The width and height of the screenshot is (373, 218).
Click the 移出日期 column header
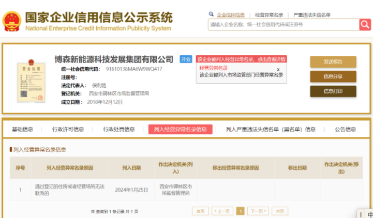(x=297, y=168)
